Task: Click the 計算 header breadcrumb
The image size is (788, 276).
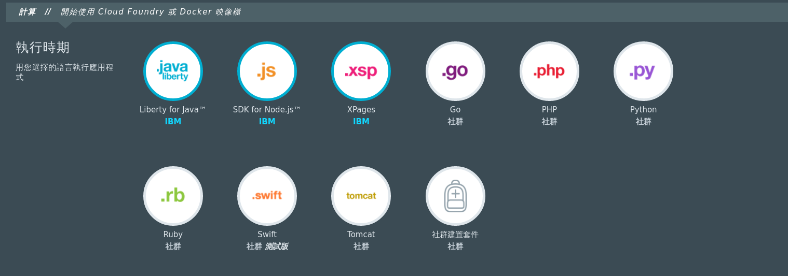Action: [x=27, y=11]
